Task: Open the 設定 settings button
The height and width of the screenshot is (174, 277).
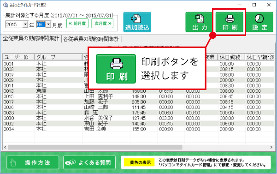Action: [x=259, y=22]
